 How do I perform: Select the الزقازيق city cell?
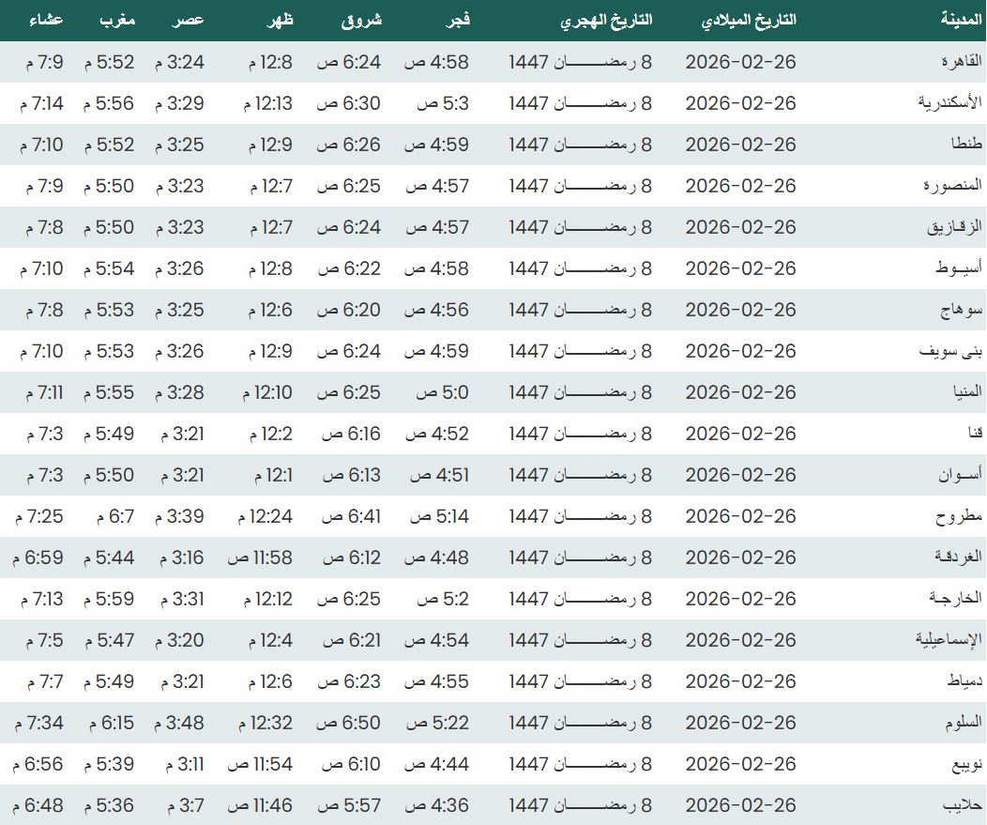pos(954,227)
